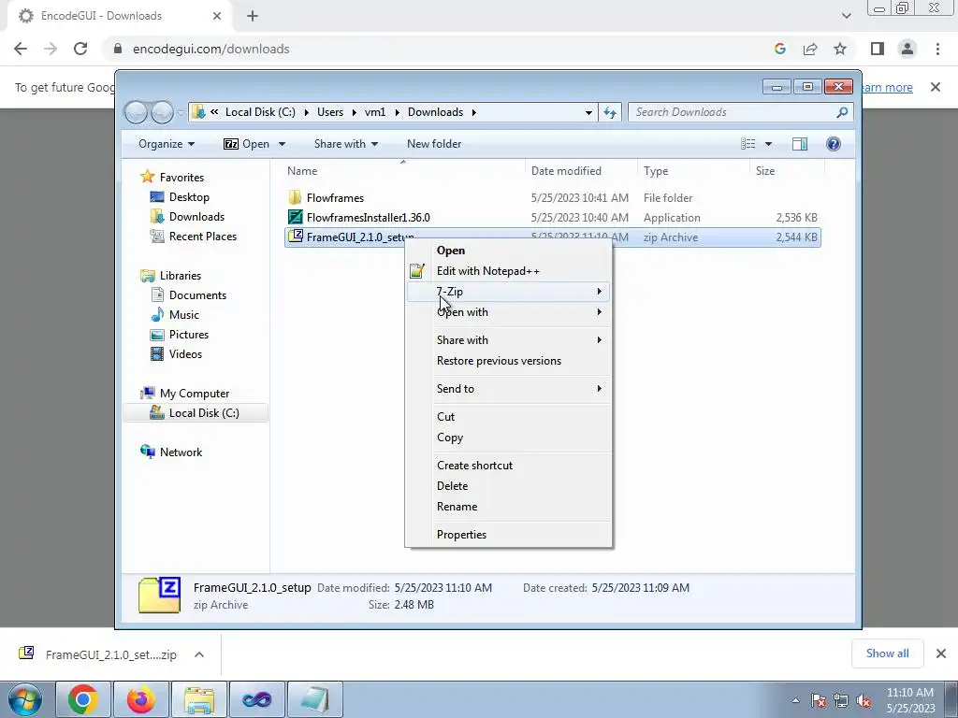Viewport: 958px width, 718px height.
Task: Select Downloads under Favorites
Action: click(196, 217)
